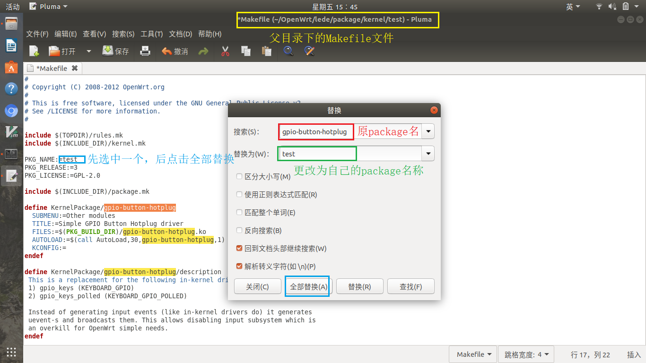The image size is (646, 363).
Task: Select the Cut scissors icon
Action: pyautogui.click(x=225, y=51)
